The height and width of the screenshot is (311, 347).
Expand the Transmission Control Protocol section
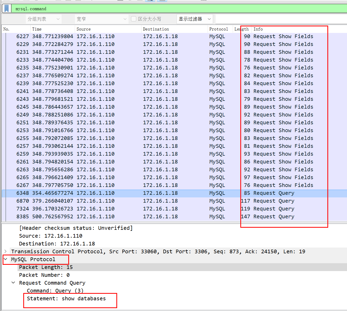(x=5, y=251)
